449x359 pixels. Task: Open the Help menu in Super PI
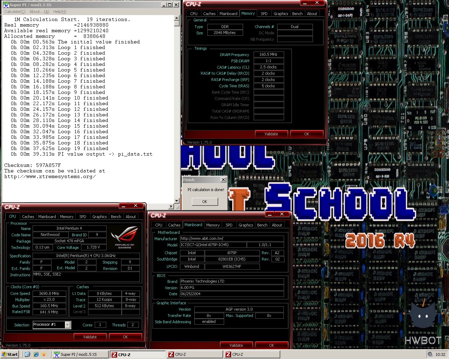tap(60, 12)
